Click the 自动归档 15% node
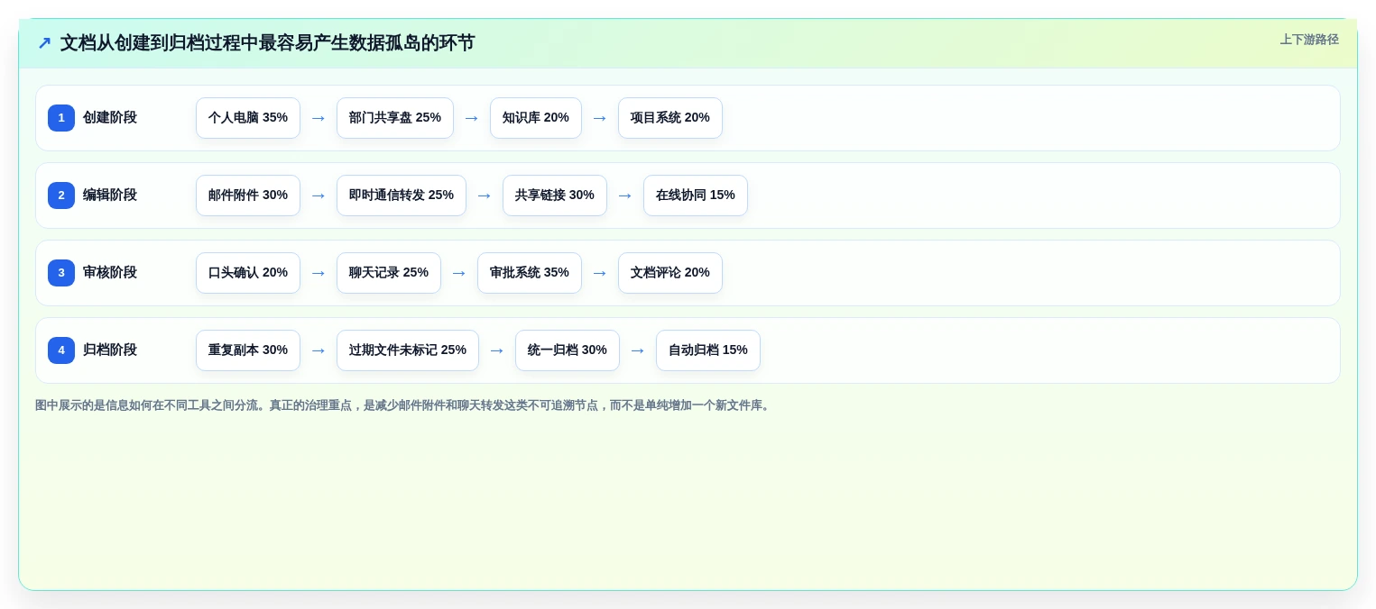This screenshot has width=1376, height=609. tap(708, 350)
